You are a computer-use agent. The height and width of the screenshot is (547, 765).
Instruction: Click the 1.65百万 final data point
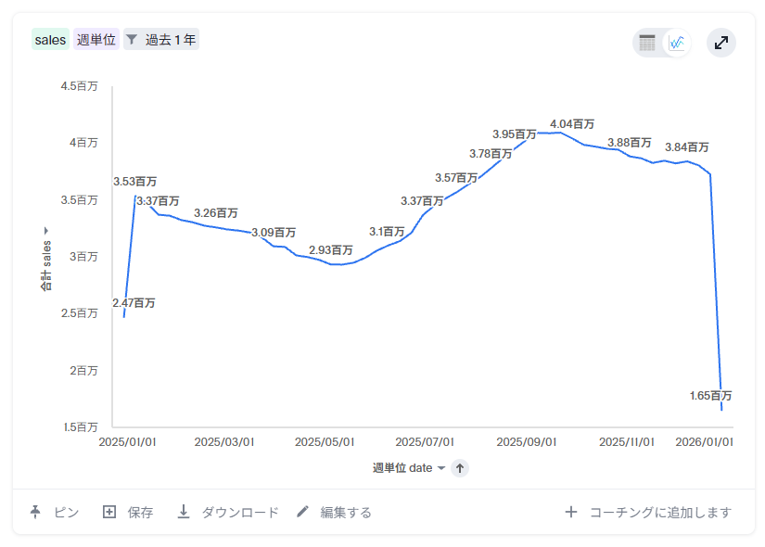(721, 410)
